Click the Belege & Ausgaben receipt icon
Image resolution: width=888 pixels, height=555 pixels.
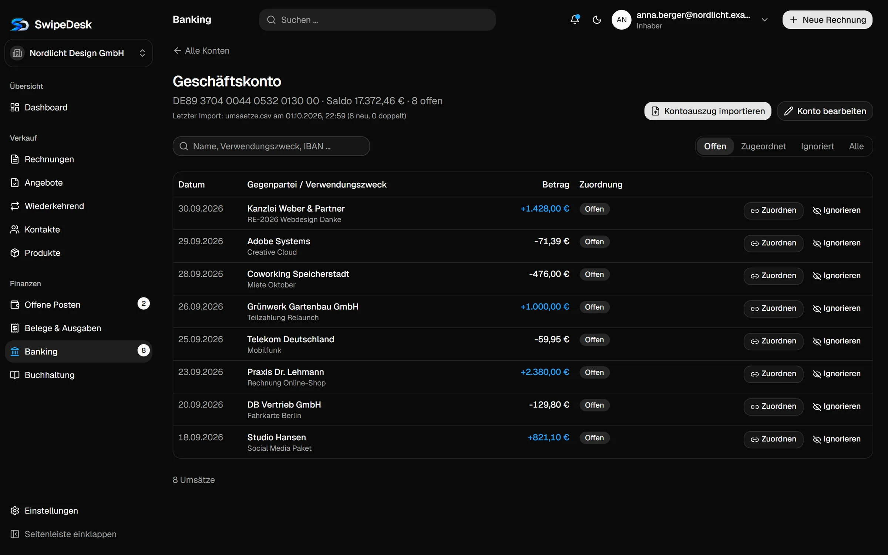15,328
